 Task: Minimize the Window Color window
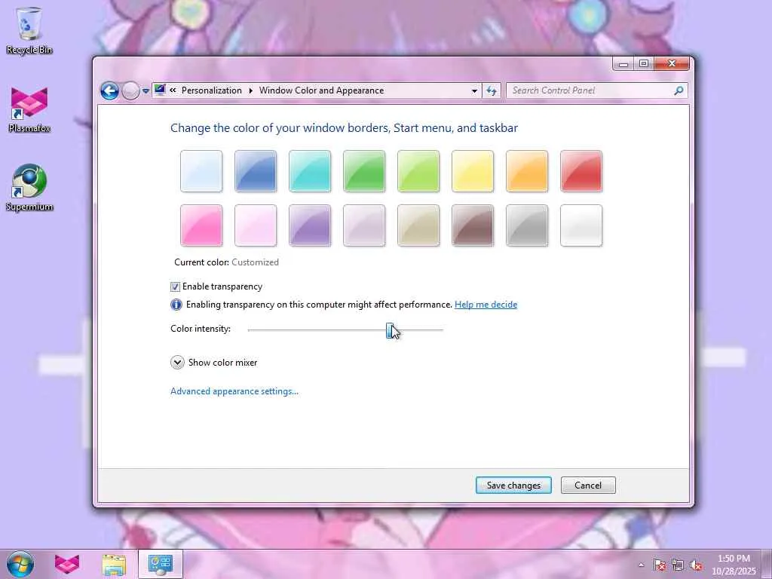[623, 63]
